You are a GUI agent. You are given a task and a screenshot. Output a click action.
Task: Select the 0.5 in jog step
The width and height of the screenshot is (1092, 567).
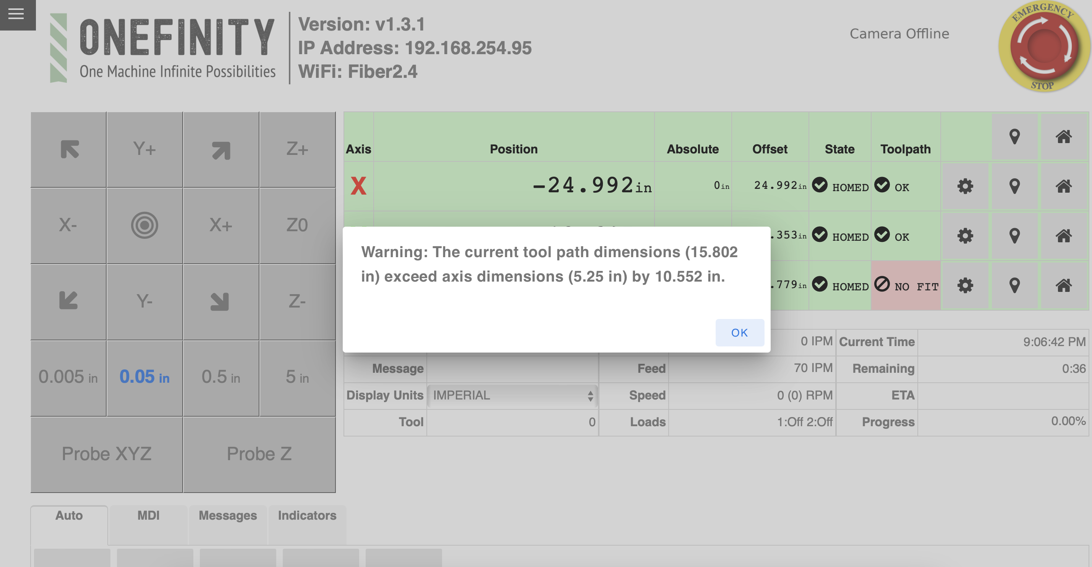[x=221, y=377]
